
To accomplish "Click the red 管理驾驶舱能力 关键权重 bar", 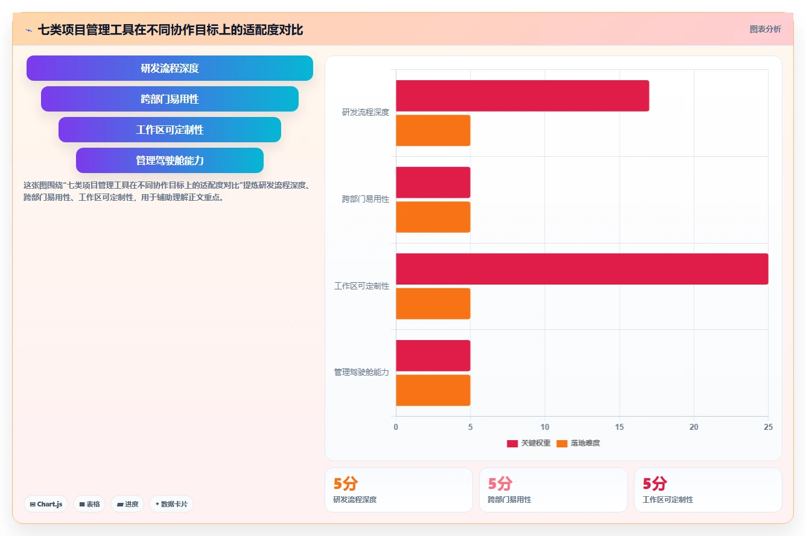I will click(x=433, y=356).
